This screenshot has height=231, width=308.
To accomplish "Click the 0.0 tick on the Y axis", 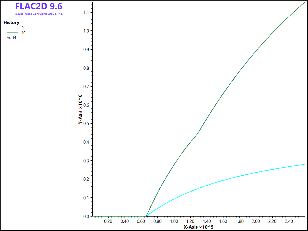I will (x=86, y=216).
